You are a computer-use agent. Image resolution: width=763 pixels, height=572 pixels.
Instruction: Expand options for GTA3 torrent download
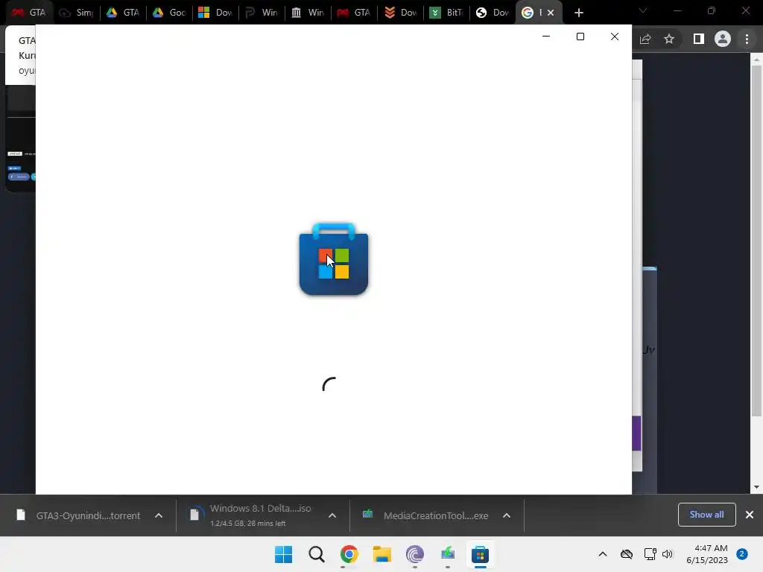click(159, 515)
